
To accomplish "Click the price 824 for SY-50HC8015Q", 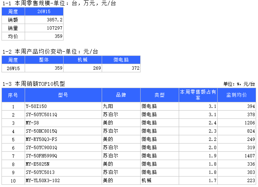I will (x=237, y=131).
